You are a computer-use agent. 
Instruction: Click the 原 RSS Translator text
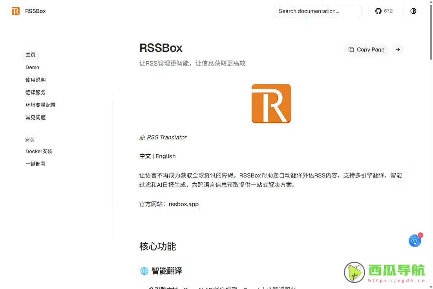pos(163,137)
